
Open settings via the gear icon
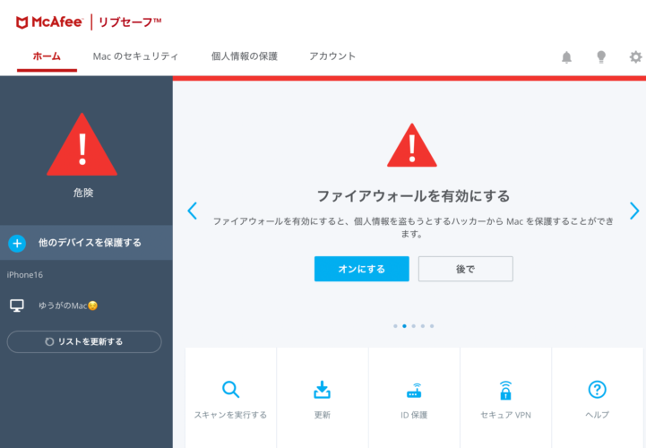click(x=636, y=56)
